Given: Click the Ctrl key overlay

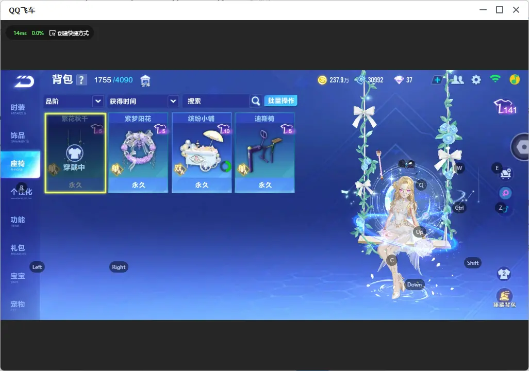Looking at the screenshot, I should click(459, 208).
